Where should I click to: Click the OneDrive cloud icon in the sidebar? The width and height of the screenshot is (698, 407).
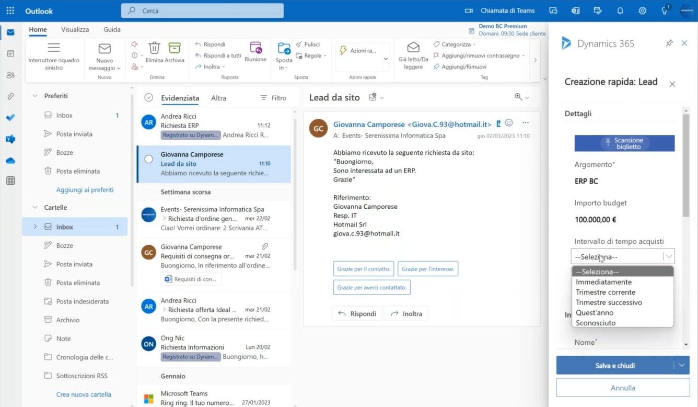tap(10, 160)
